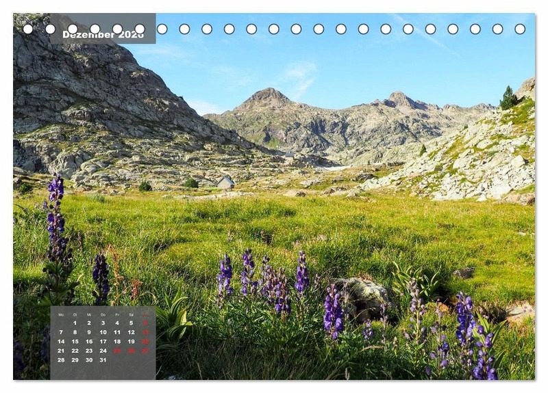
Task: Select December 31 in the calendar grid
Action: pyautogui.click(x=103, y=360)
